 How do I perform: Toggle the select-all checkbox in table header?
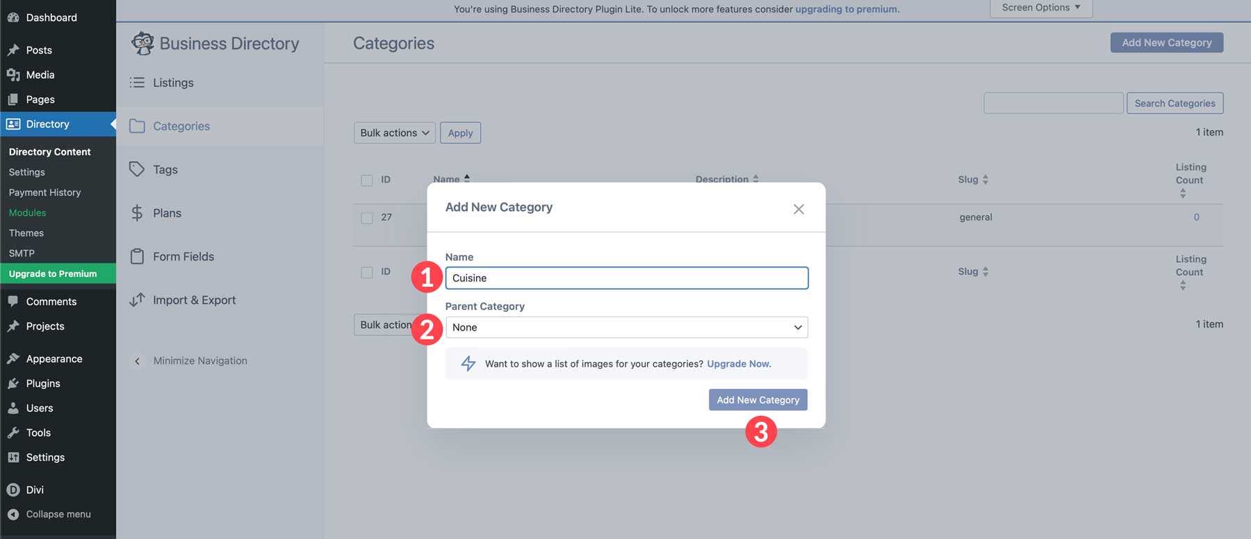tap(367, 180)
